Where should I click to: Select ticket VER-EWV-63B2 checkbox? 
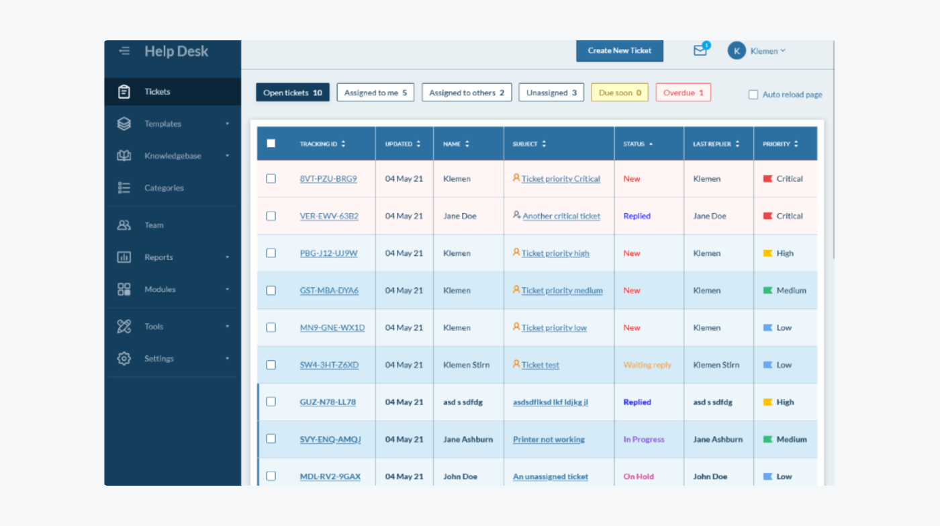(x=271, y=216)
